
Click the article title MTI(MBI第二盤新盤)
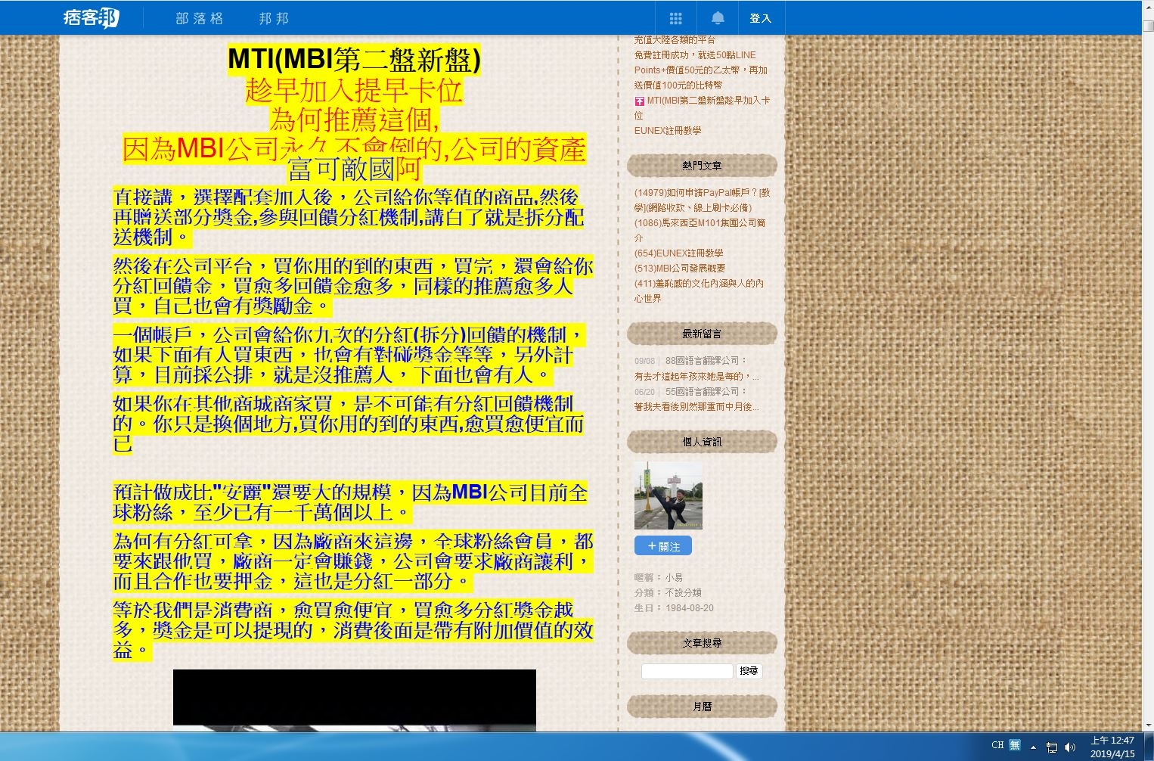pos(354,60)
